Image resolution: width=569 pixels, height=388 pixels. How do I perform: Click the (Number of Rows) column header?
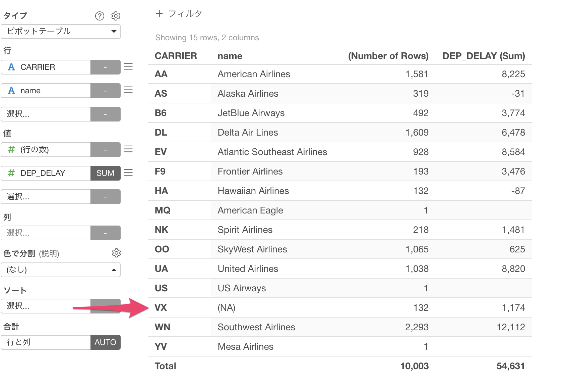(x=388, y=56)
